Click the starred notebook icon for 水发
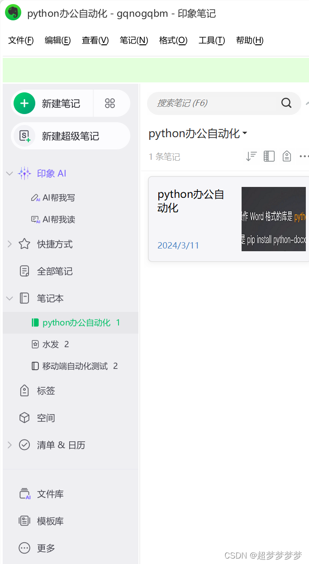 (x=35, y=344)
